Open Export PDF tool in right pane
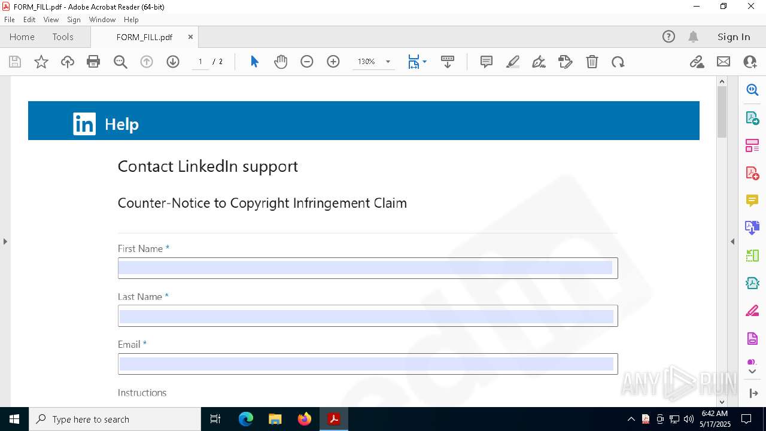Image resolution: width=766 pixels, height=431 pixels. [x=752, y=117]
